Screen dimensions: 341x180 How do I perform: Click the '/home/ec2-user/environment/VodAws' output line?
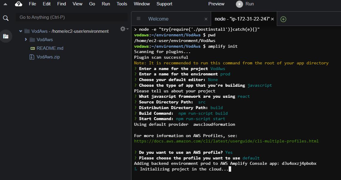coord(175,41)
